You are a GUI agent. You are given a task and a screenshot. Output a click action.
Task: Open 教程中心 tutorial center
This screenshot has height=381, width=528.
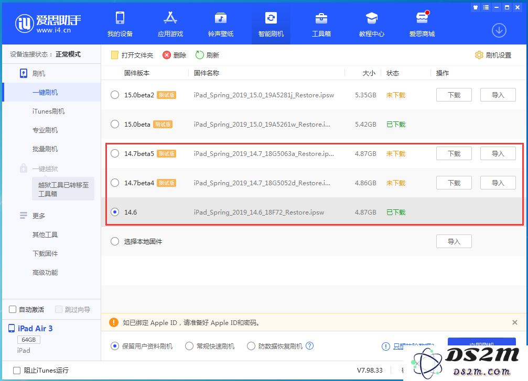[372, 24]
